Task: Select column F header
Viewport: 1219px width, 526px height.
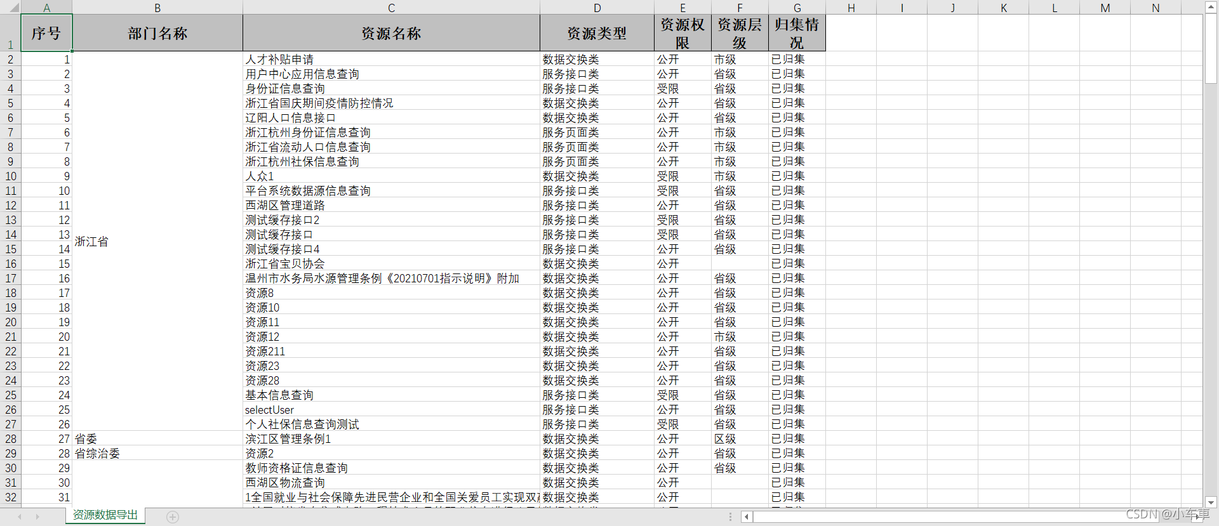Action: pos(740,7)
